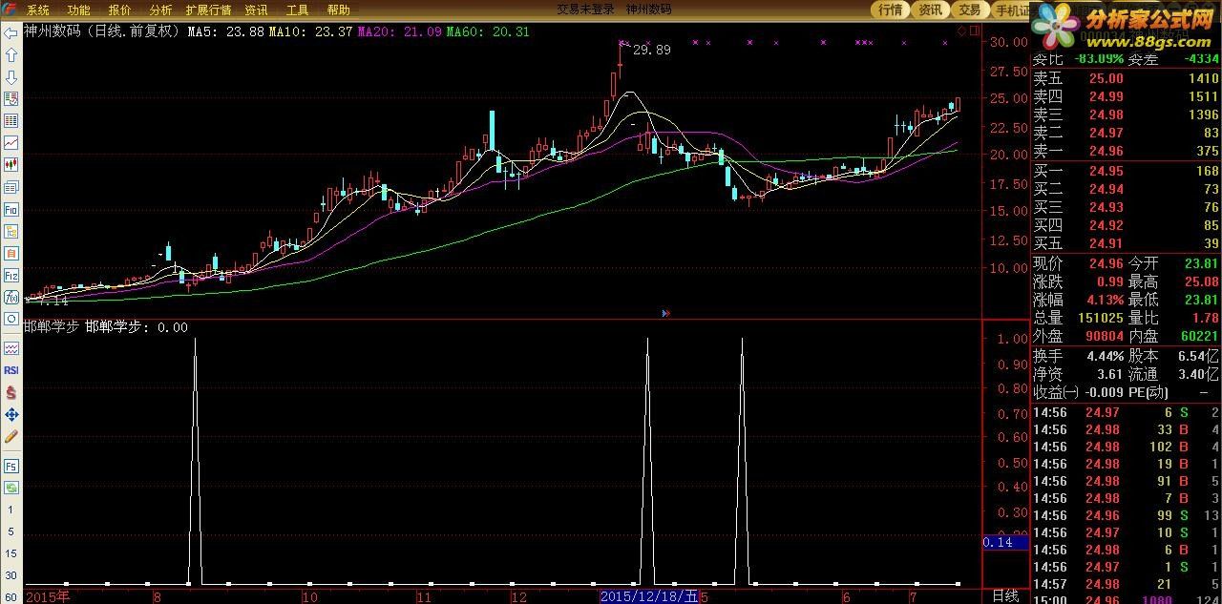Select the candlestick chart icon in sidebar

[x=11, y=165]
